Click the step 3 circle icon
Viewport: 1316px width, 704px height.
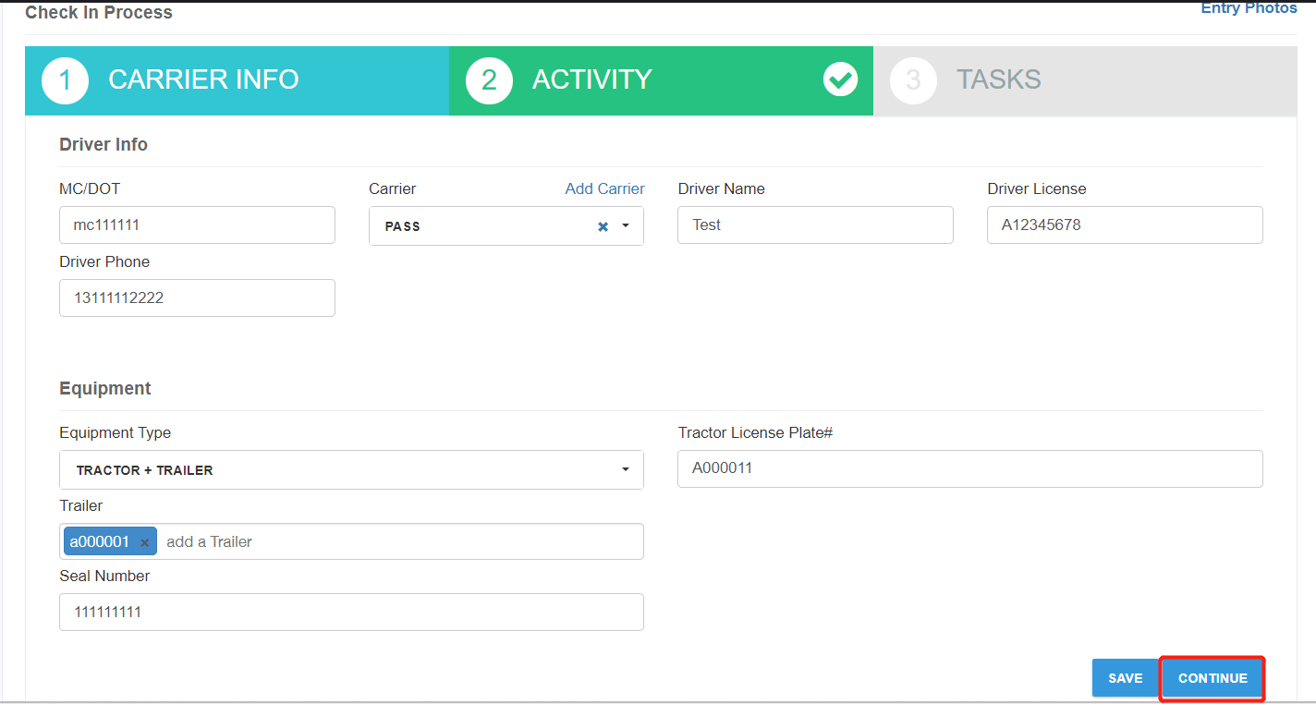[913, 80]
